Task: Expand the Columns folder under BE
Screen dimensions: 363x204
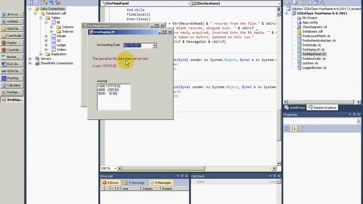Action: (52, 27)
